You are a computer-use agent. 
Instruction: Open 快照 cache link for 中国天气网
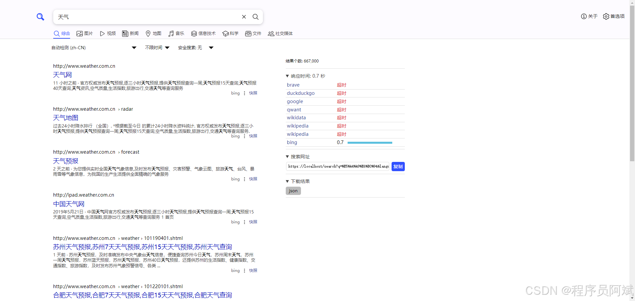[253, 222]
